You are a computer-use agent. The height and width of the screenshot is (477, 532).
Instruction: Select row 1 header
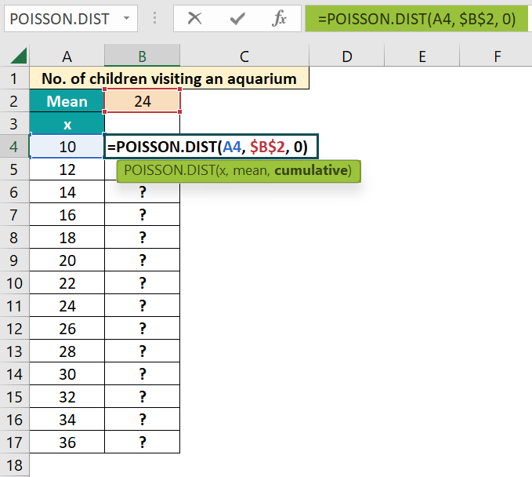[x=14, y=78]
